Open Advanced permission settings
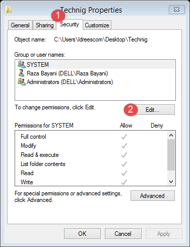 [x=153, y=196]
